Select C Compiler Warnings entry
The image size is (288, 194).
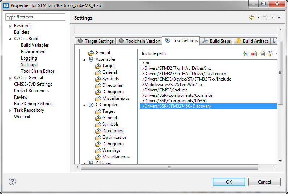(111, 150)
